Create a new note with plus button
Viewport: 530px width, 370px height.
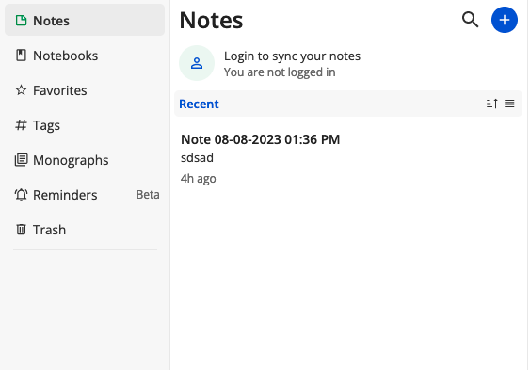click(504, 20)
